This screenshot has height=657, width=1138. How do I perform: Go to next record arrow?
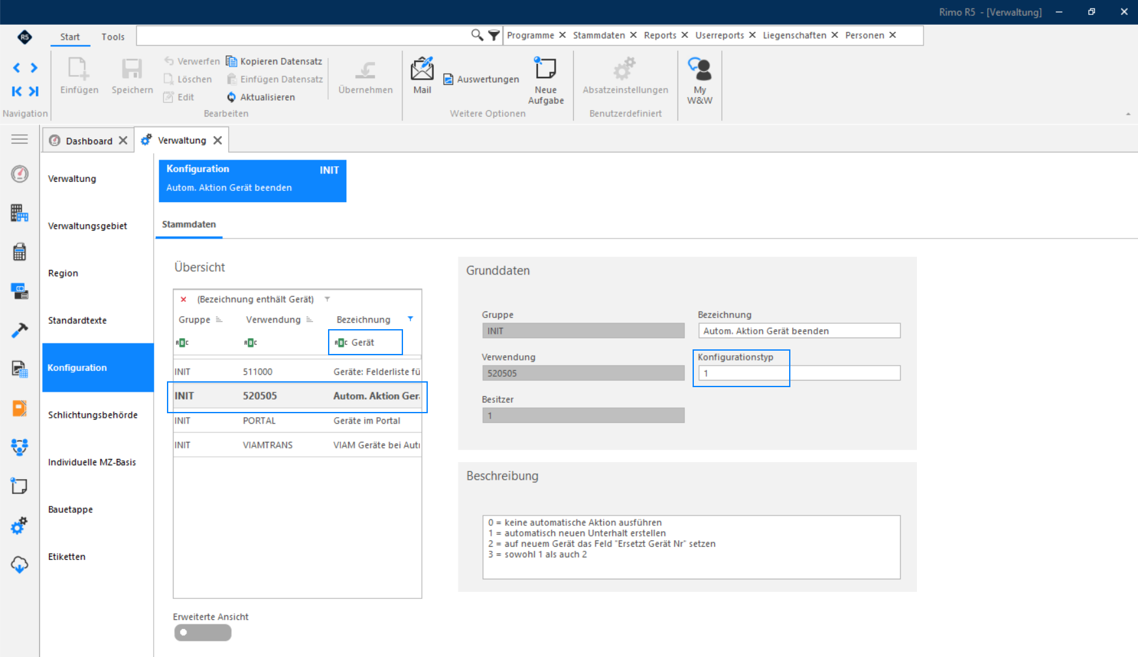click(x=34, y=68)
